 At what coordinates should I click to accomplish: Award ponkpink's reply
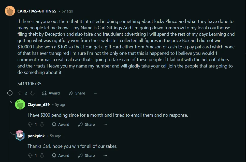60,155
